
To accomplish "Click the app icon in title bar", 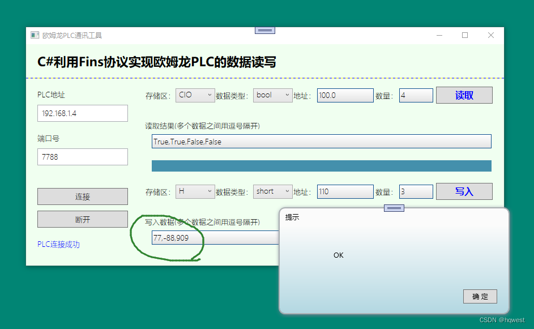I will [35, 35].
